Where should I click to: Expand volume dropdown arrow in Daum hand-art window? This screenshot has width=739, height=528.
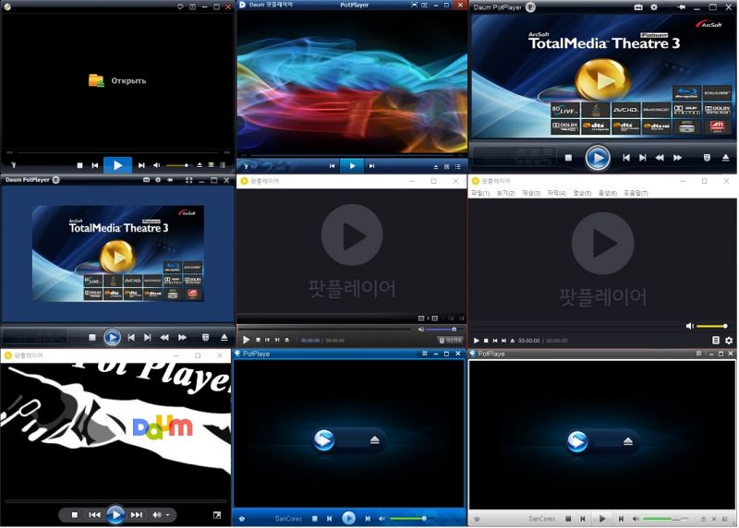click(x=167, y=515)
